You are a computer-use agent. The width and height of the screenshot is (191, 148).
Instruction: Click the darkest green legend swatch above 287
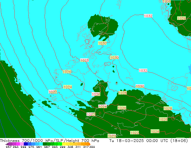click(45, 144)
